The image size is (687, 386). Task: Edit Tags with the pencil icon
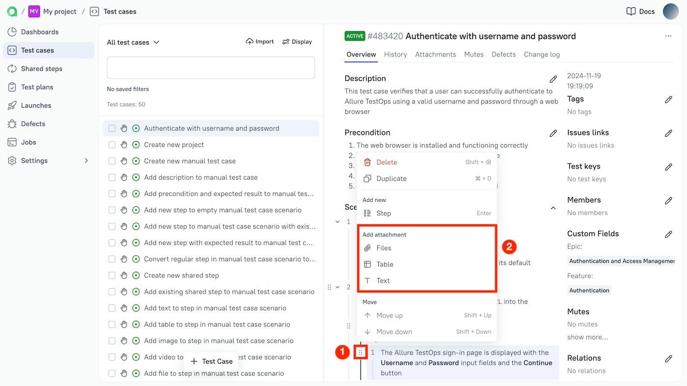click(x=668, y=99)
